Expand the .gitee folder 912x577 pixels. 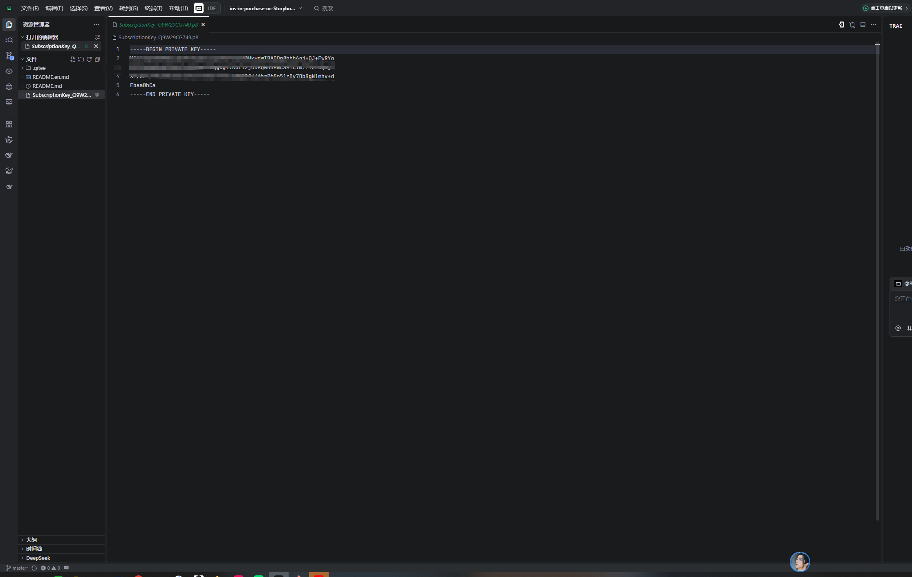(39, 68)
